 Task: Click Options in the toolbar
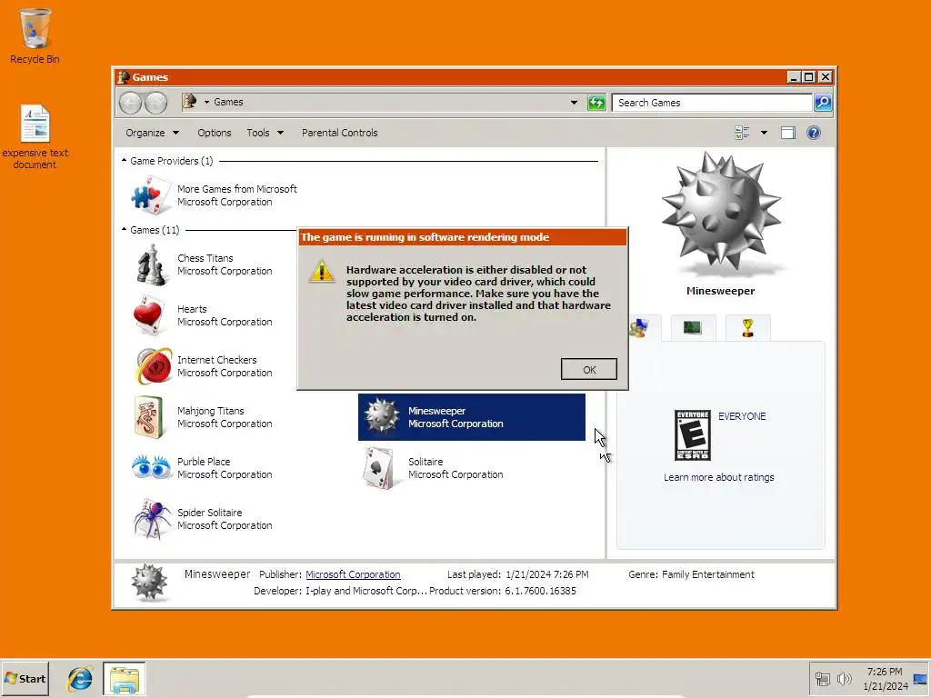pos(215,133)
